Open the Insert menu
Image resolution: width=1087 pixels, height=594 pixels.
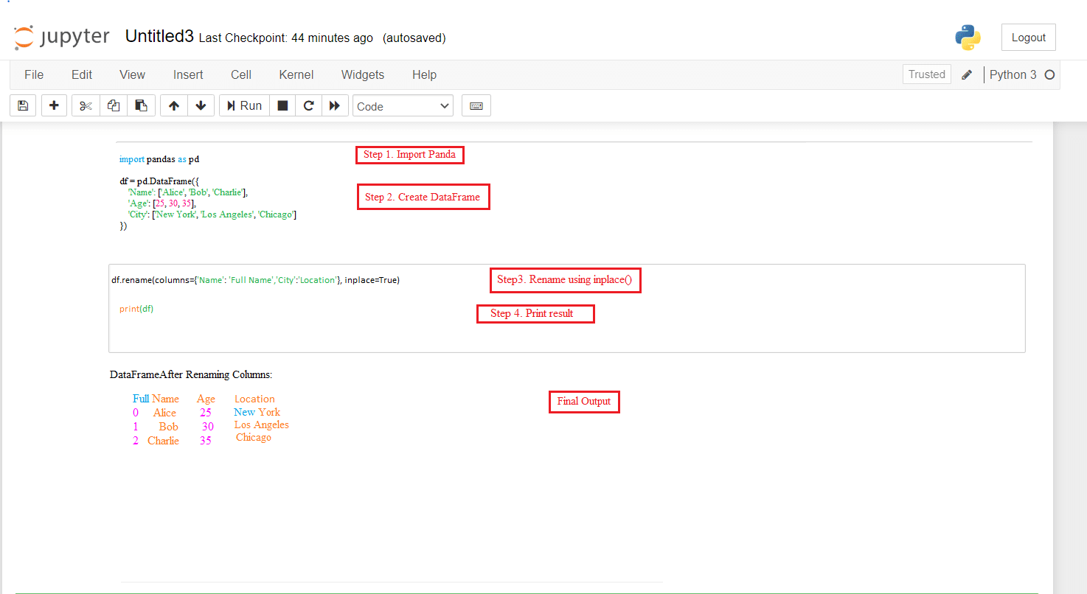coord(187,74)
